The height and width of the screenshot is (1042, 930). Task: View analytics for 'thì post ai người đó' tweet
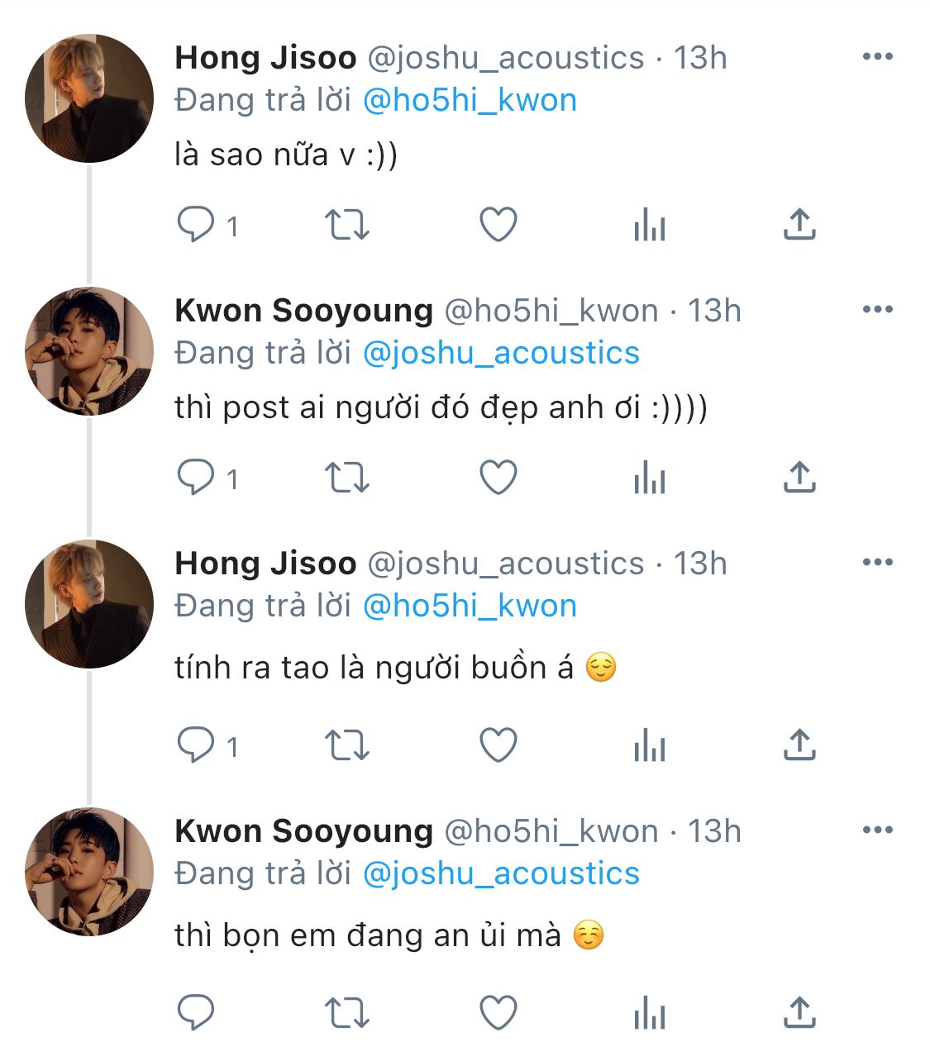(x=649, y=477)
